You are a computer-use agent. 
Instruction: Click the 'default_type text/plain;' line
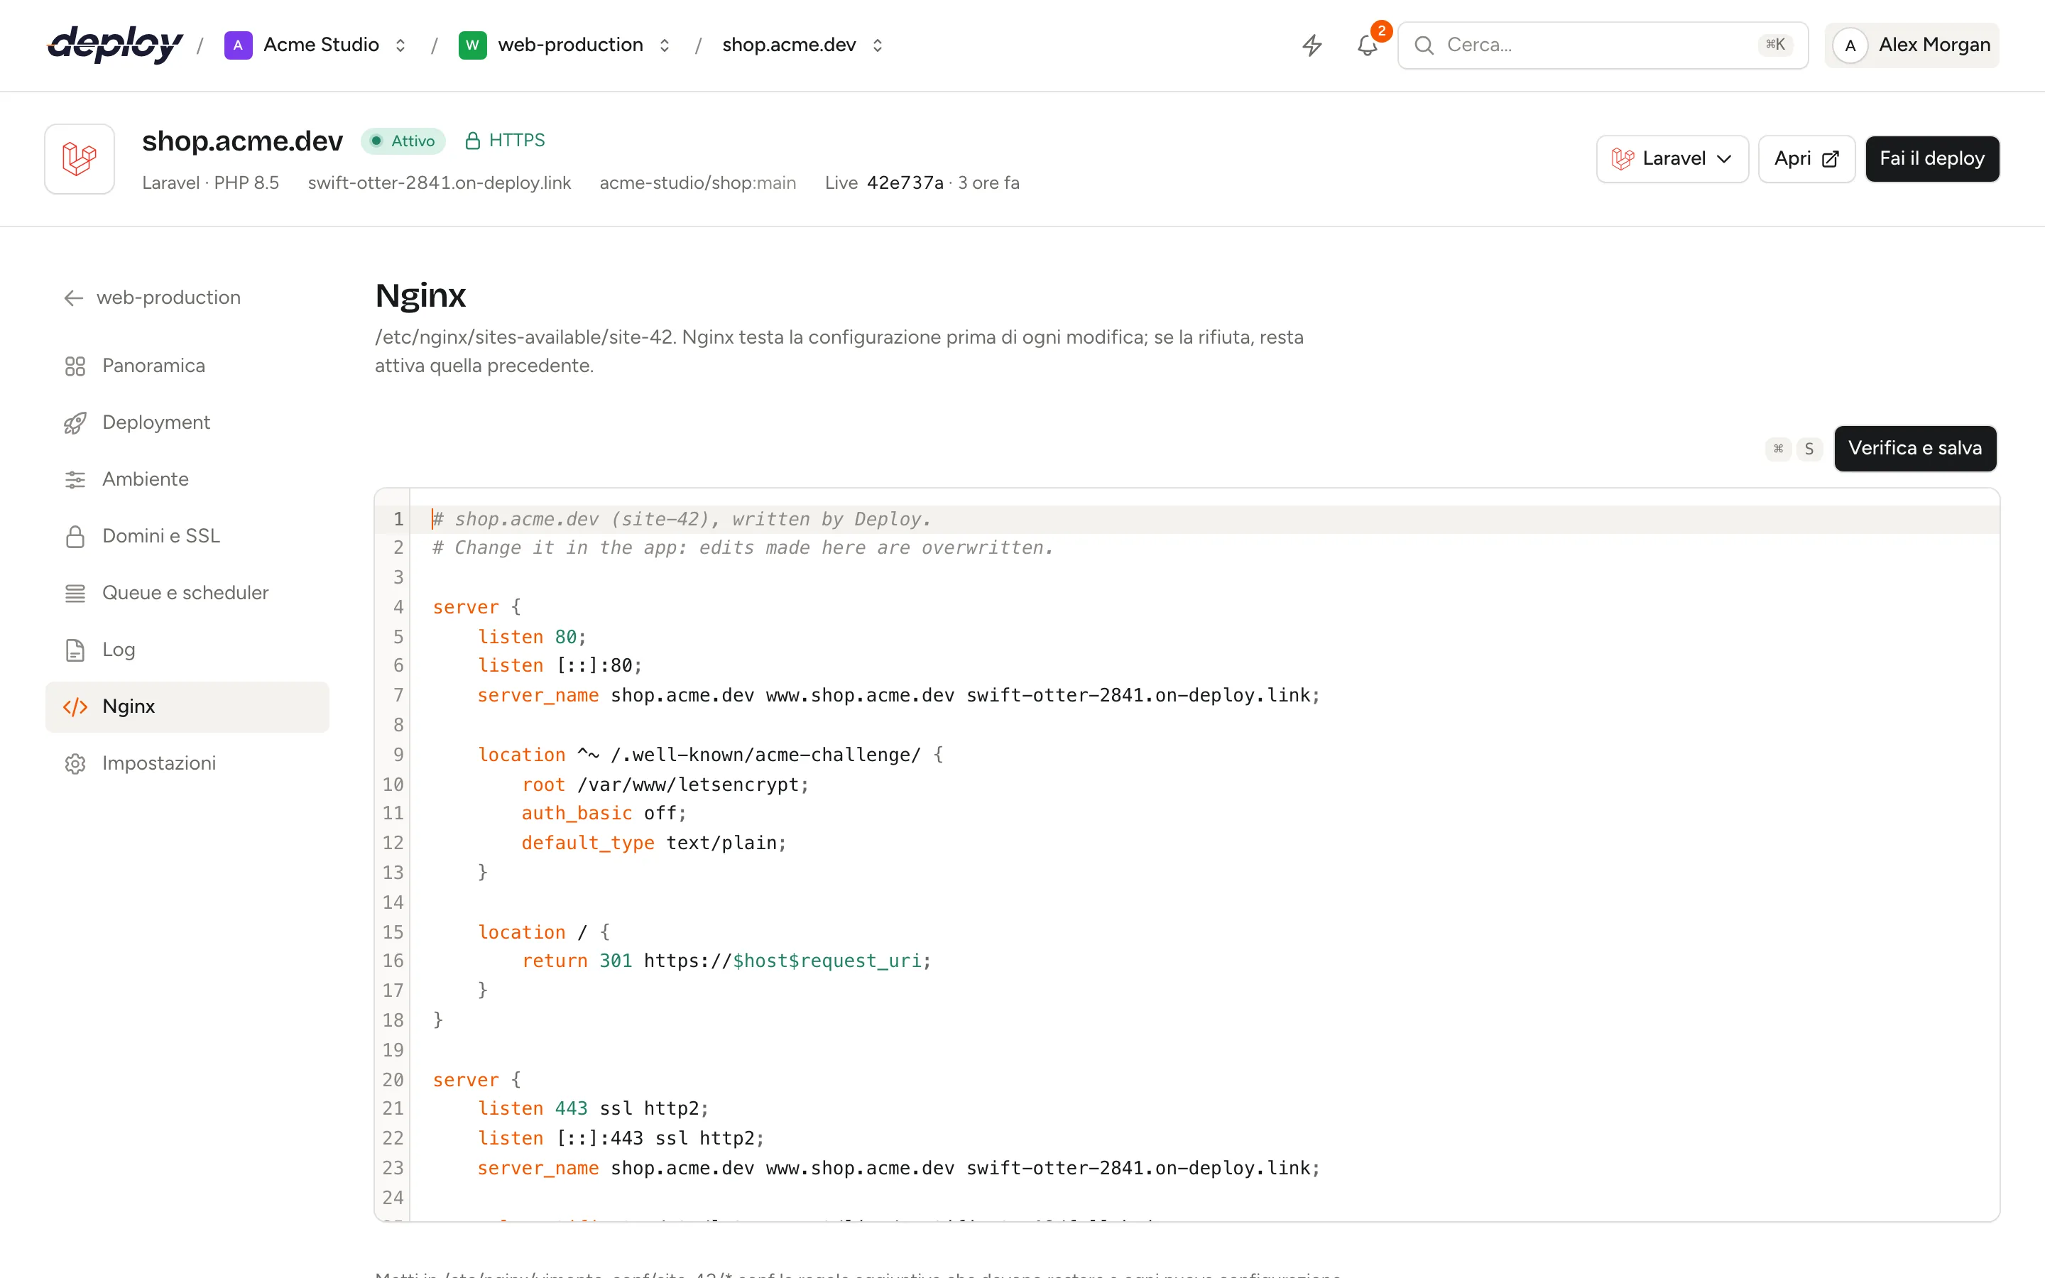[x=653, y=843]
